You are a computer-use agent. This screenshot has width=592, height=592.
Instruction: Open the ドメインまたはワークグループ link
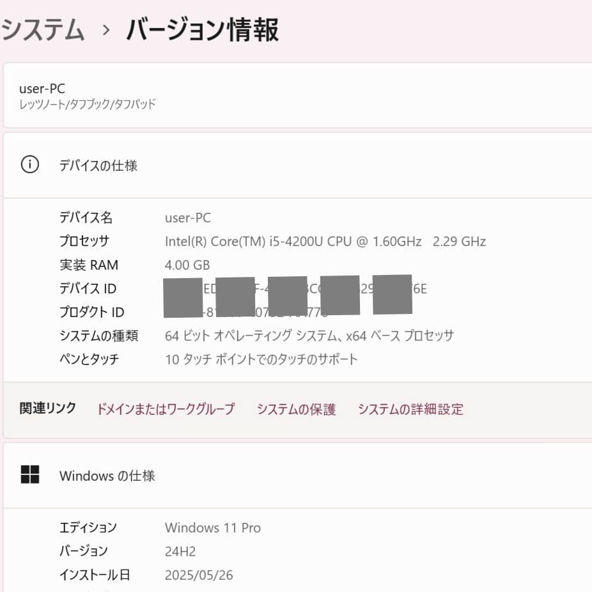(166, 409)
